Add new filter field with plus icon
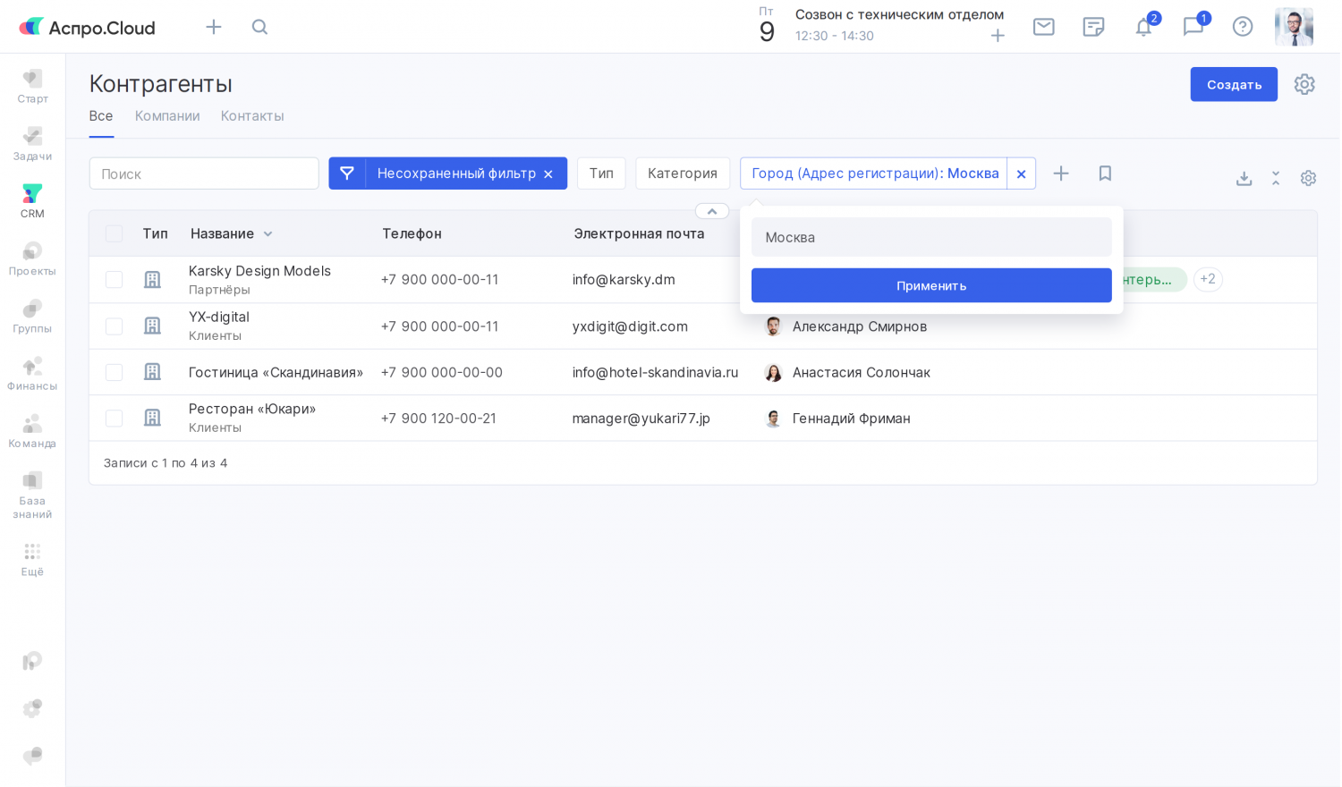1342x787 pixels. pos(1061,173)
